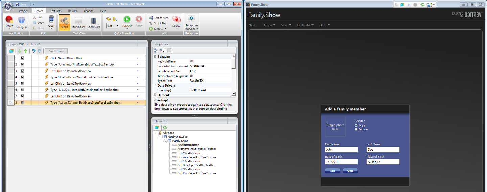Click Close button in family member dialog
This screenshot has width=487, height=192.
[x=350, y=171]
